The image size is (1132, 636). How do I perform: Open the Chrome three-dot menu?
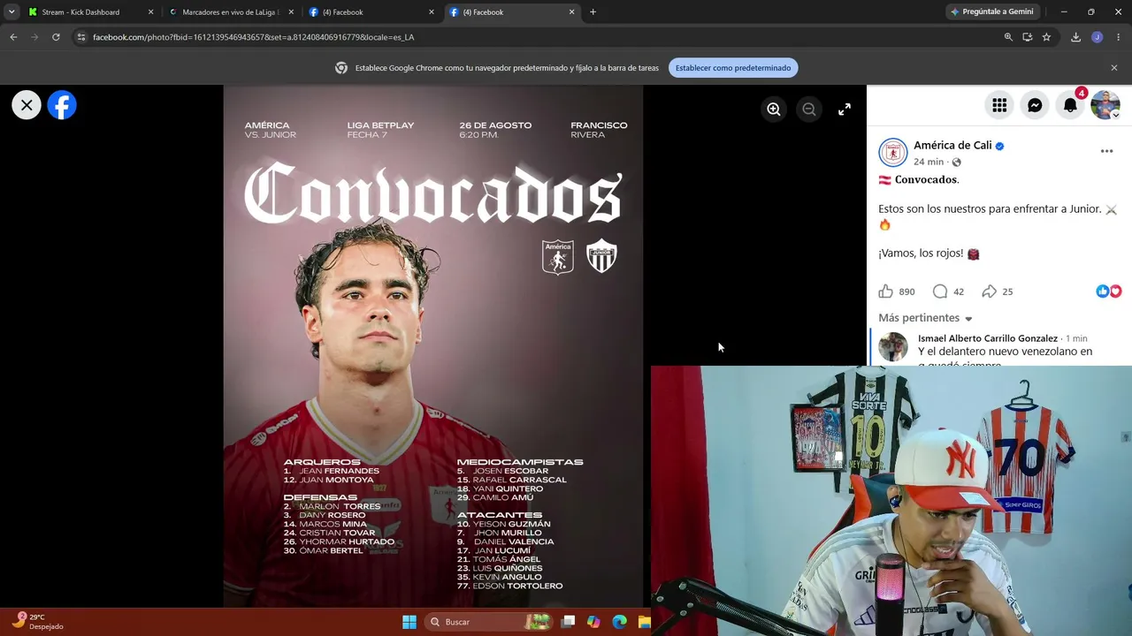(1118, 37)
